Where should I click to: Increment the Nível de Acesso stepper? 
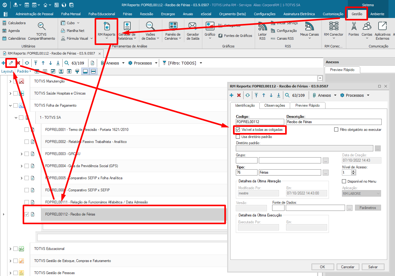(354, 171)
